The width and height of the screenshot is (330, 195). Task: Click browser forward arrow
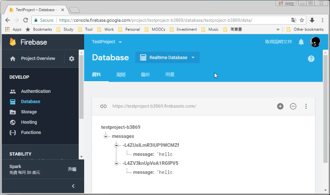pyautogui.click(x=16, y=20)
